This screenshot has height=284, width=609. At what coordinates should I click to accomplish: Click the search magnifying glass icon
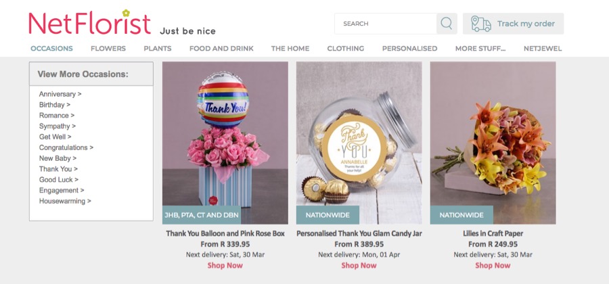pyautogui.click(x=447, y=24)
